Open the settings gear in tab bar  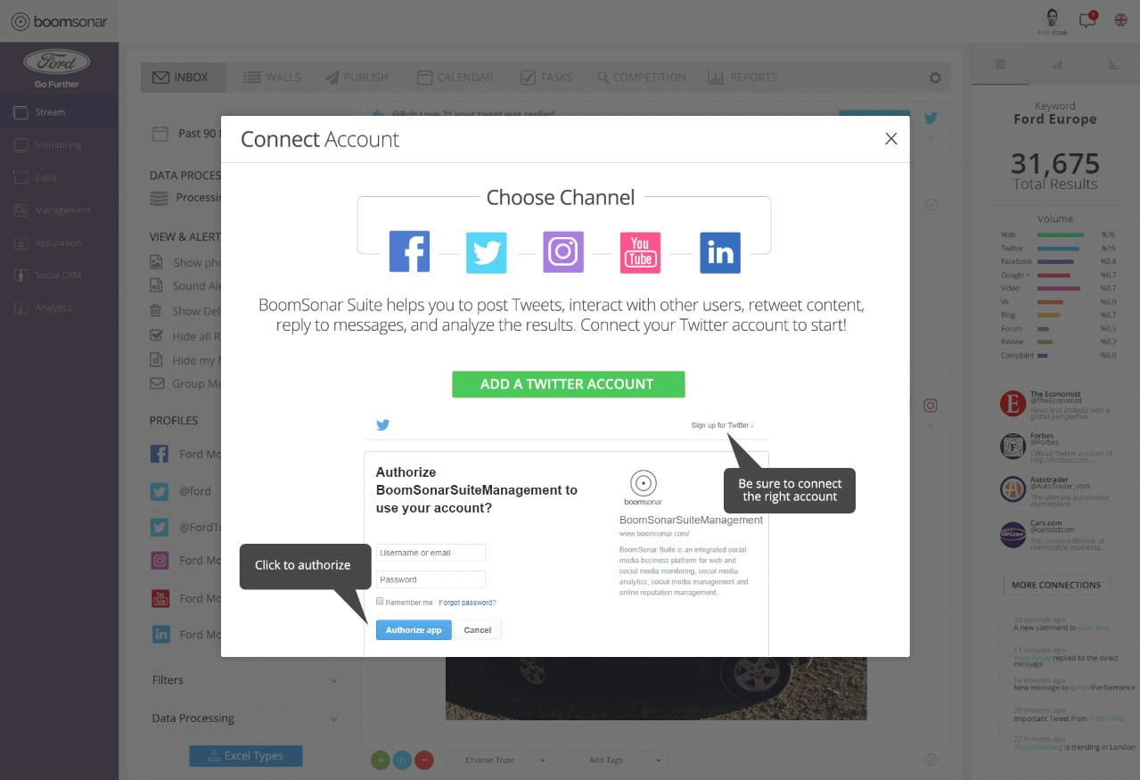(x=935, y=78)
